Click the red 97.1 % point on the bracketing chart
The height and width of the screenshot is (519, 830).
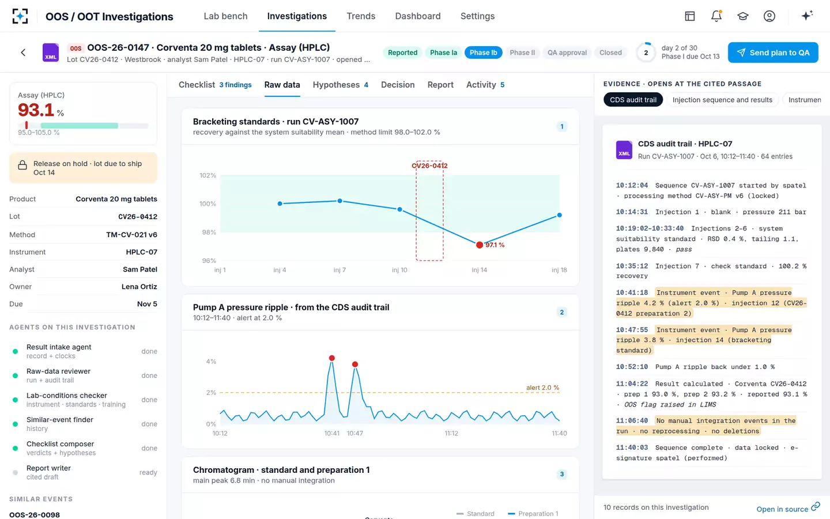[x=480, y=245]
